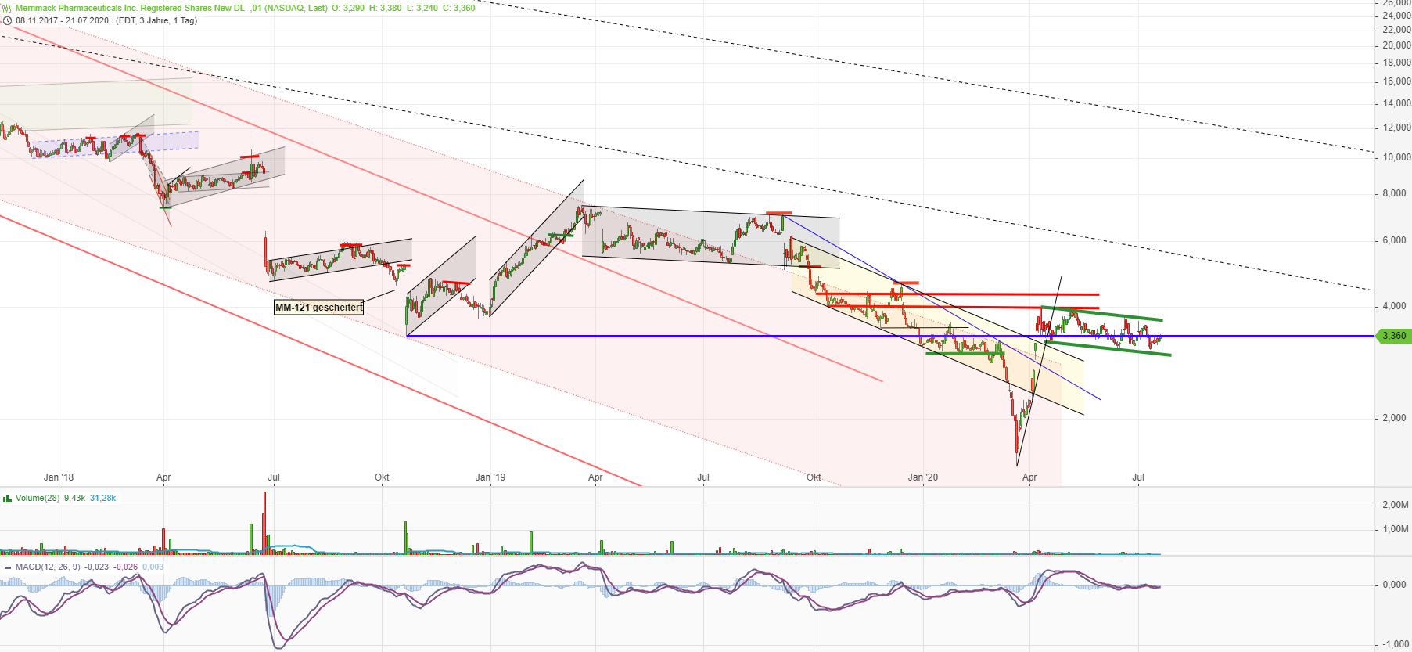Image resolution: width=1412 pixels, height=652 pixels.
Task: Open Merrimack Pharmaceuticals instrument title
Action: pos(171,8)
